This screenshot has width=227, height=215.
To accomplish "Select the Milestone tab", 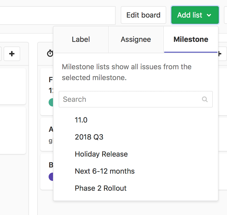I will pos(191,39).
